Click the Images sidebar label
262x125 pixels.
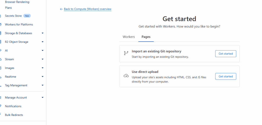click(x=9, y=68)
